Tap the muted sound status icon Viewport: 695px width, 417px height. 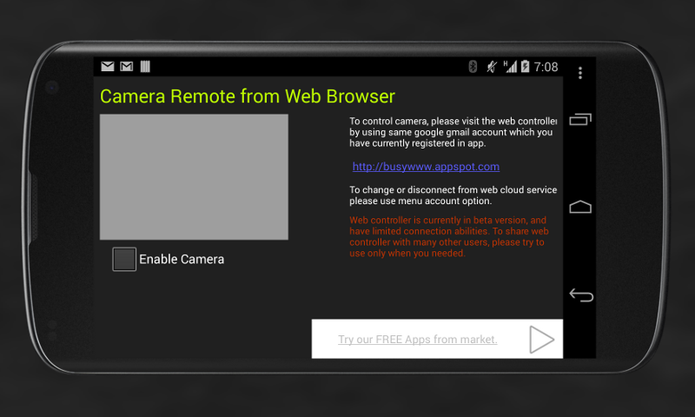pyautogui.click(x=492, y=67)
